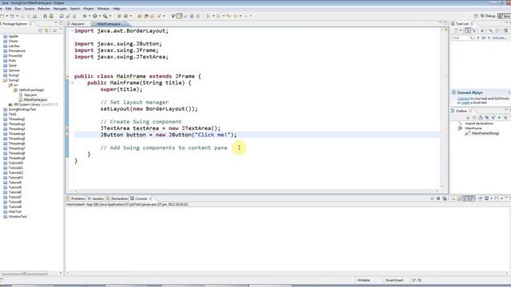Click the Connect link under Connect Mylyn
The height and width of the screenshot is (287, 511).
pyautogui.click(x=463, y=99)
